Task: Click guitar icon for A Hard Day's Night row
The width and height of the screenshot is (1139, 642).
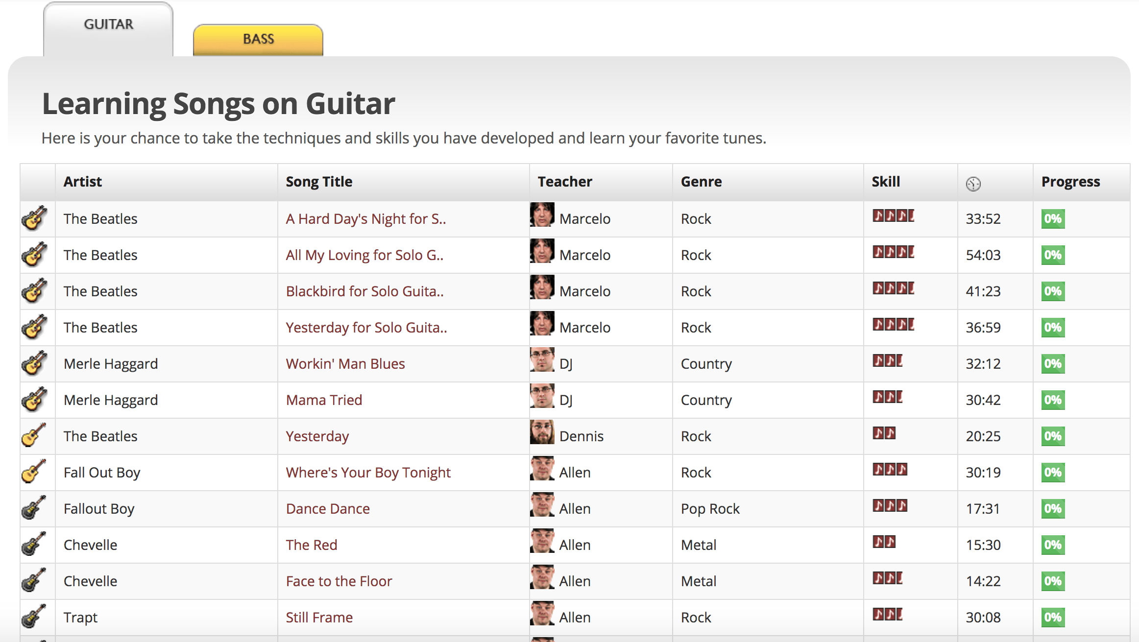Action: coord(34,218)
